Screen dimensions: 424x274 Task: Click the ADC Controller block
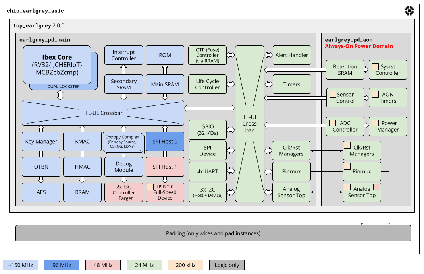345,126
